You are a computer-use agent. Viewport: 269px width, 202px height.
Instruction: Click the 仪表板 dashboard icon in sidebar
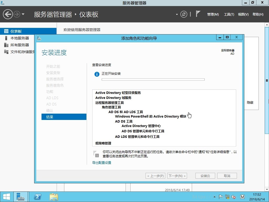pos(6,31)
